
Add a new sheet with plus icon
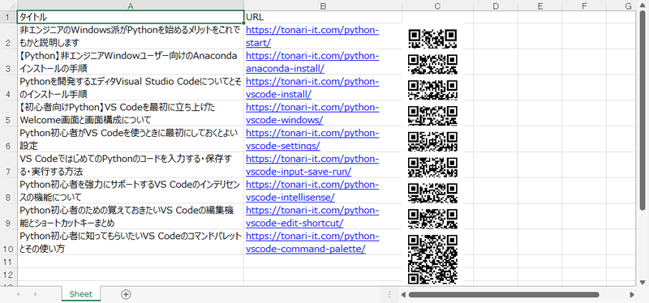click(x=126, y=294)
